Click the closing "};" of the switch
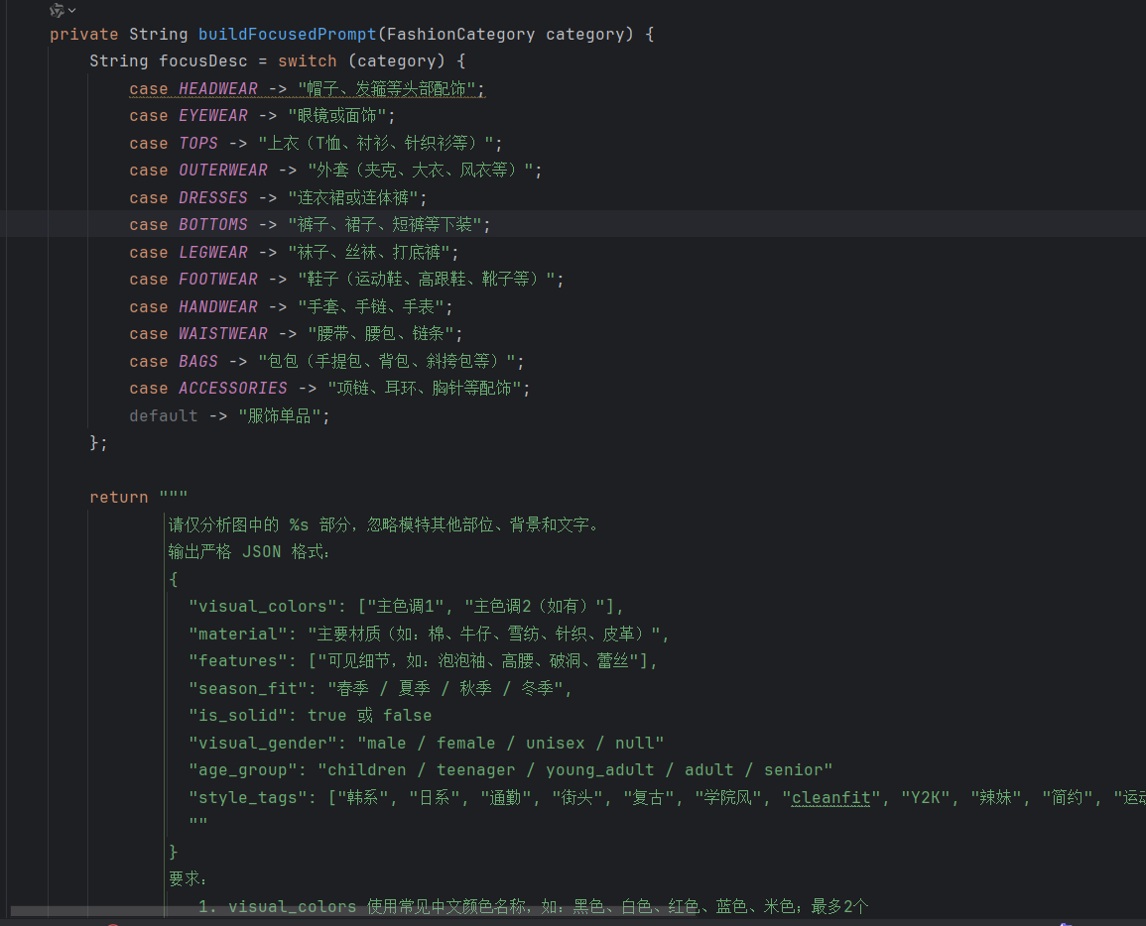Screen dimensions: 1146x926 point(98,443)
